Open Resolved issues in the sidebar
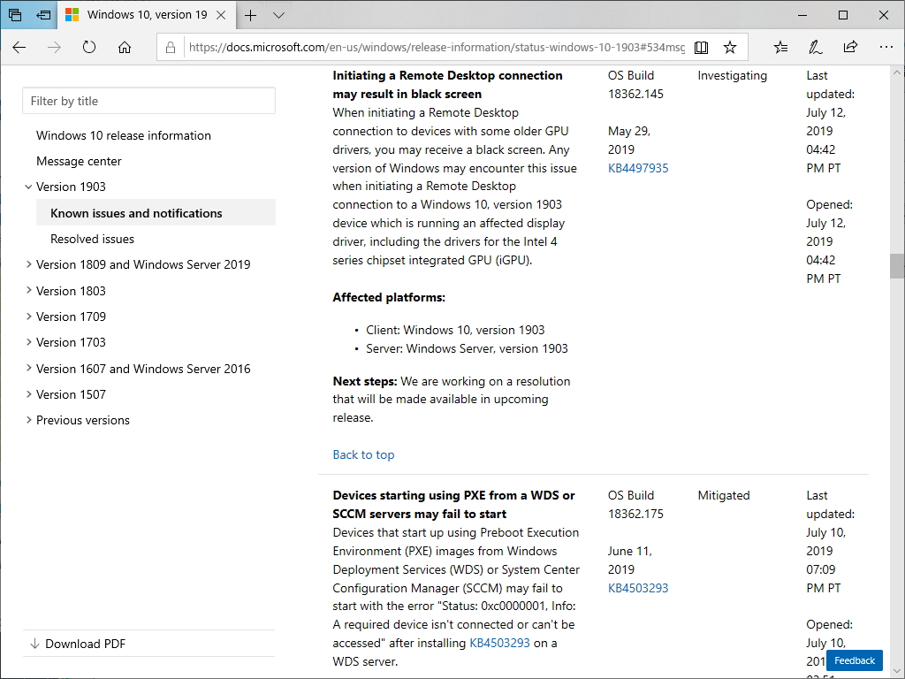The width and height of the screenshot is (905, 679). coord(93,239)
